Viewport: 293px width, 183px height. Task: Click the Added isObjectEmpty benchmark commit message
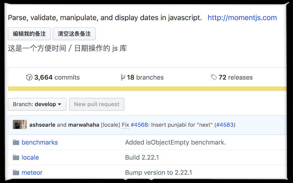[x=175, y=142]
